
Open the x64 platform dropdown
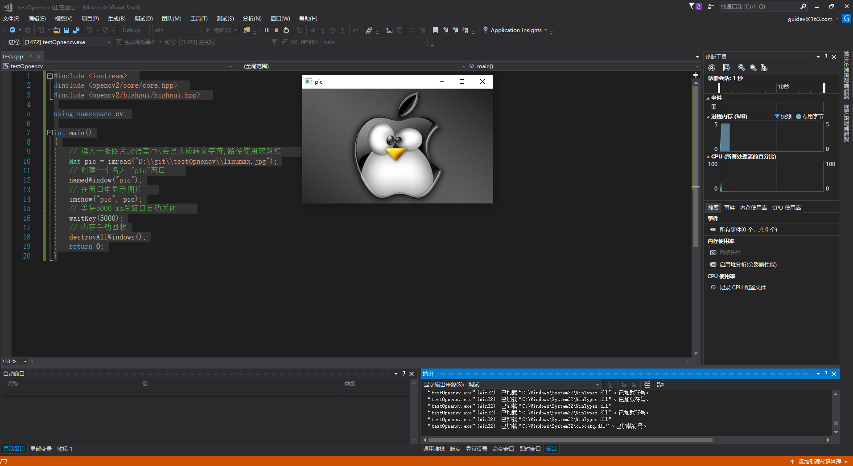[177, 30]
